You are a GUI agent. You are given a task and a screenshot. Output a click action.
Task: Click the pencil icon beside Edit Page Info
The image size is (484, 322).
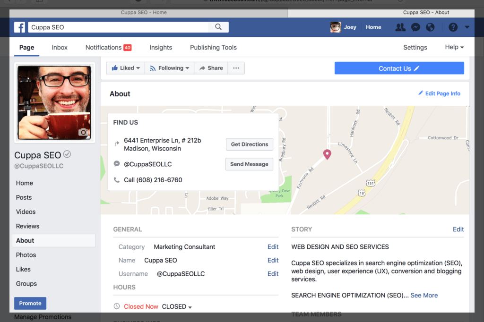pyautogui.click(x=420, y=93)
